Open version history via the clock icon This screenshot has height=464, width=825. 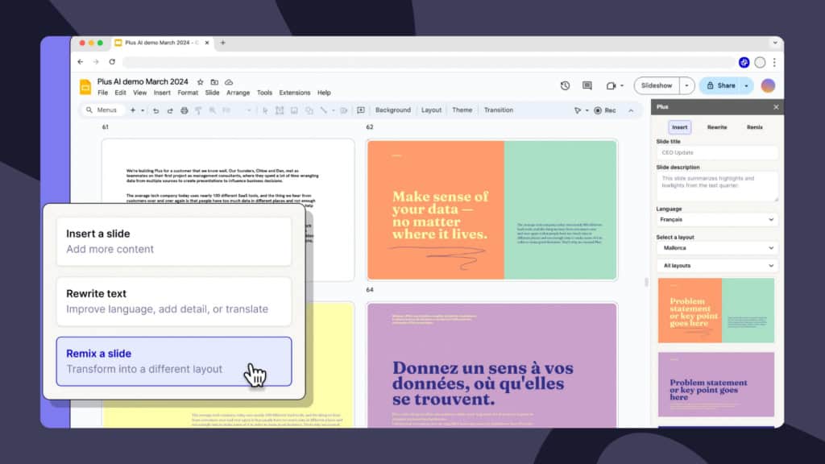click(x=566, y=85)
